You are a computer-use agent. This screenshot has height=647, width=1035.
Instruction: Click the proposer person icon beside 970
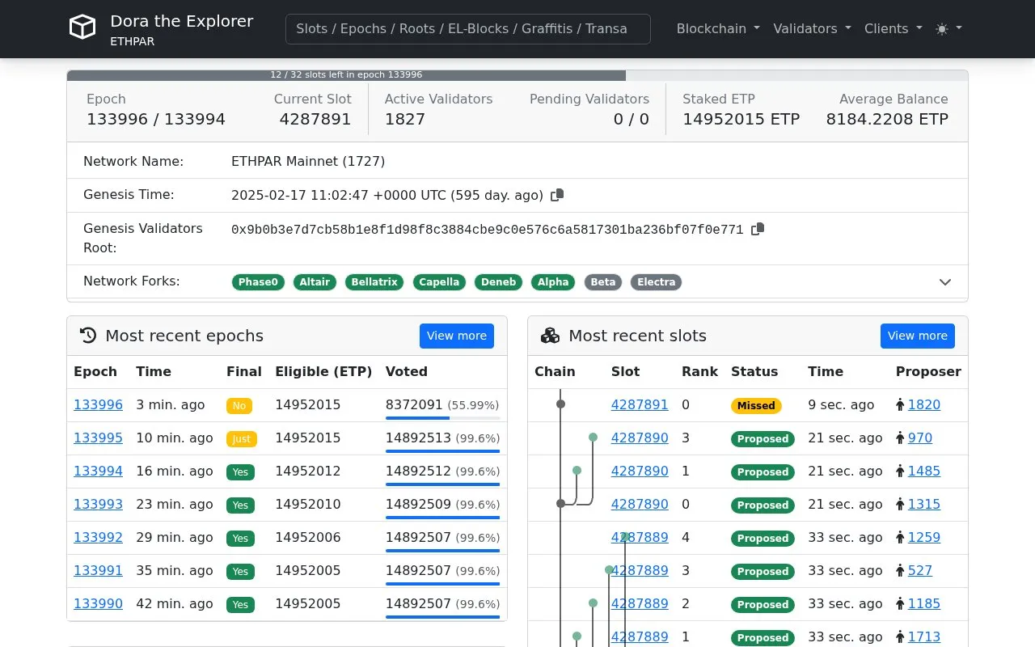pyautogui.click(x=900, y=438)
